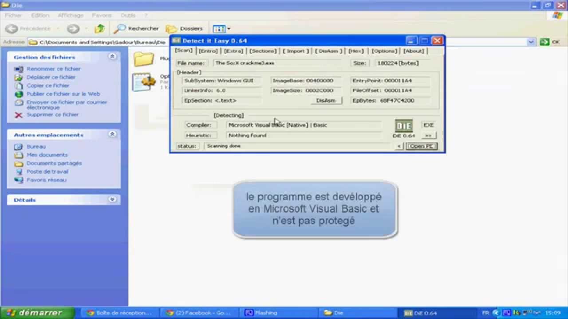Image resolution: width=568 pixels, height=319 pixels.
Task: Expand the Détails panel
Action: [x=112, y=200]
